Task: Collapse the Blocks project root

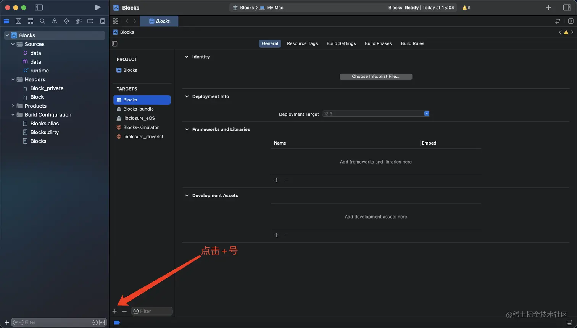Action: coord(7,35)
